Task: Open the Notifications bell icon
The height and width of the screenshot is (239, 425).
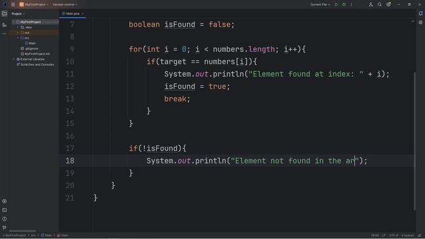Action: coord(420,13)
